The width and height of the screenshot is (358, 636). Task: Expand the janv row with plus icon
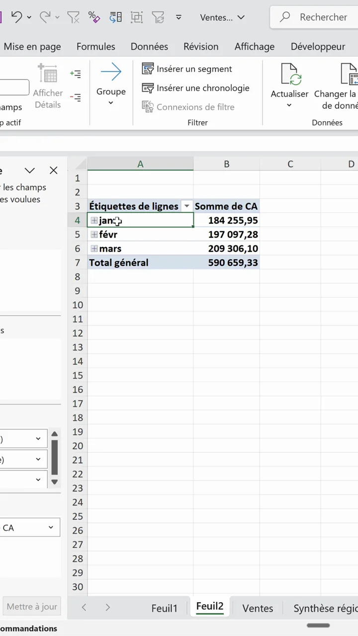click(x=94, y=221)
